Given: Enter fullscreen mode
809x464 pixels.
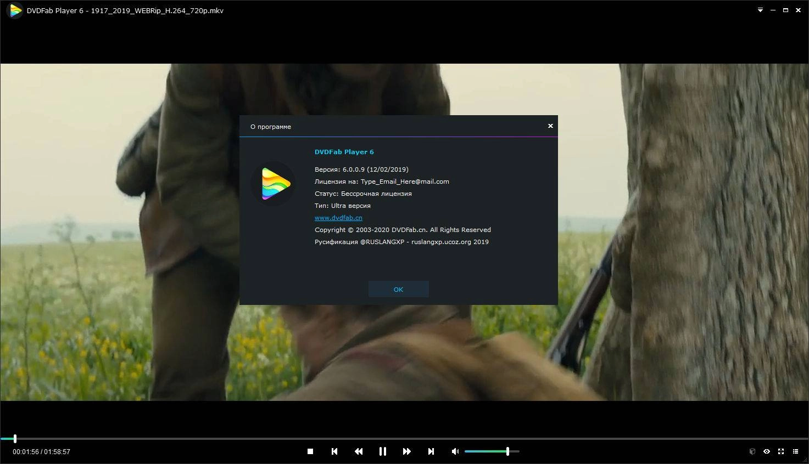Looking at the screenshot, I should tap(781, 451).
